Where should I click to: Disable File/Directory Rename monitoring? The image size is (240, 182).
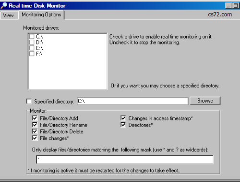[x=35, y=125]
